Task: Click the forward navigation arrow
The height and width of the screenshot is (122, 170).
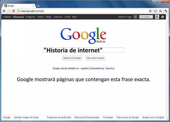Action: pos(9,11)
